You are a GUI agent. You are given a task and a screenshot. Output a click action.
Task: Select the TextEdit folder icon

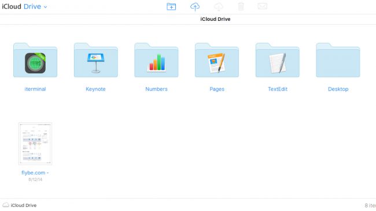278,60
